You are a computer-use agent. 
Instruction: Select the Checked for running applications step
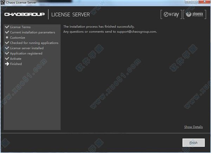(34, 43)
